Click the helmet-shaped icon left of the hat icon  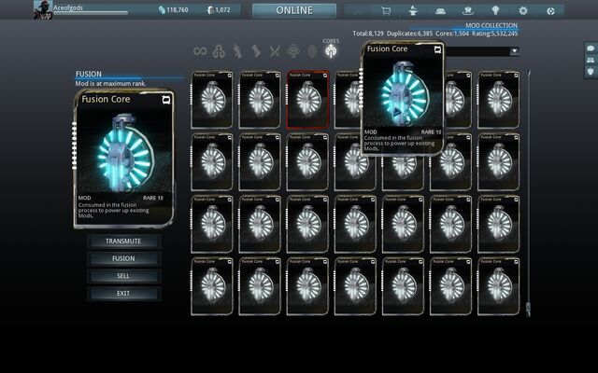[440, 11]
